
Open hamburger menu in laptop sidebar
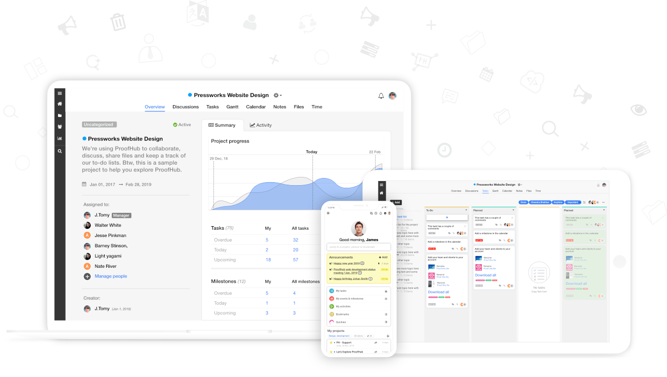(x=60, y=93)
